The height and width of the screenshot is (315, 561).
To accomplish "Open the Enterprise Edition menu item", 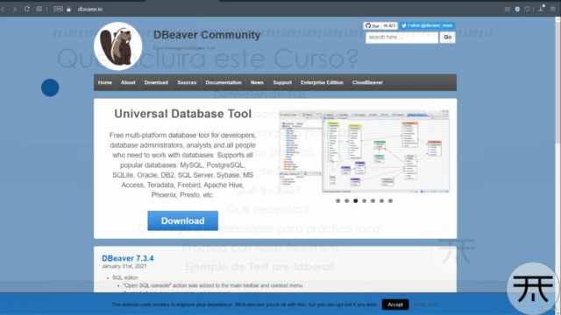I will point(322,82).
